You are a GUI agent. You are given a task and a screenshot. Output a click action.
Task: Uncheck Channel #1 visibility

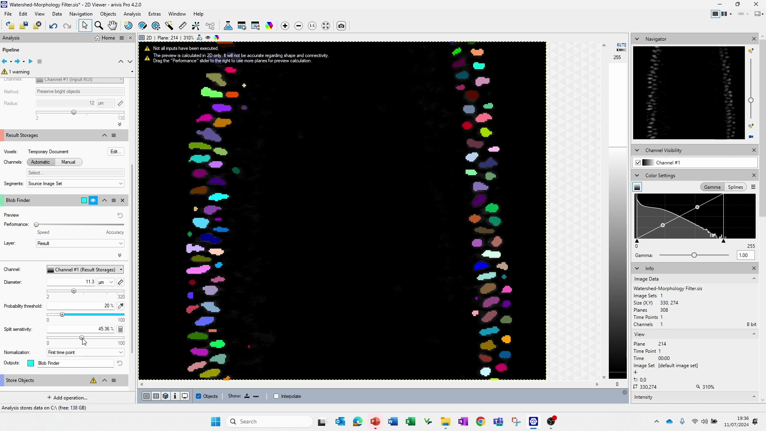tap(638, 162)
